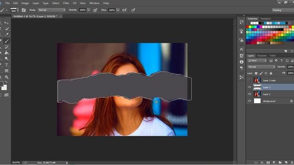294x165 pixels.
Task: Pick the black swatch in top row
Action: pos(260,23)
